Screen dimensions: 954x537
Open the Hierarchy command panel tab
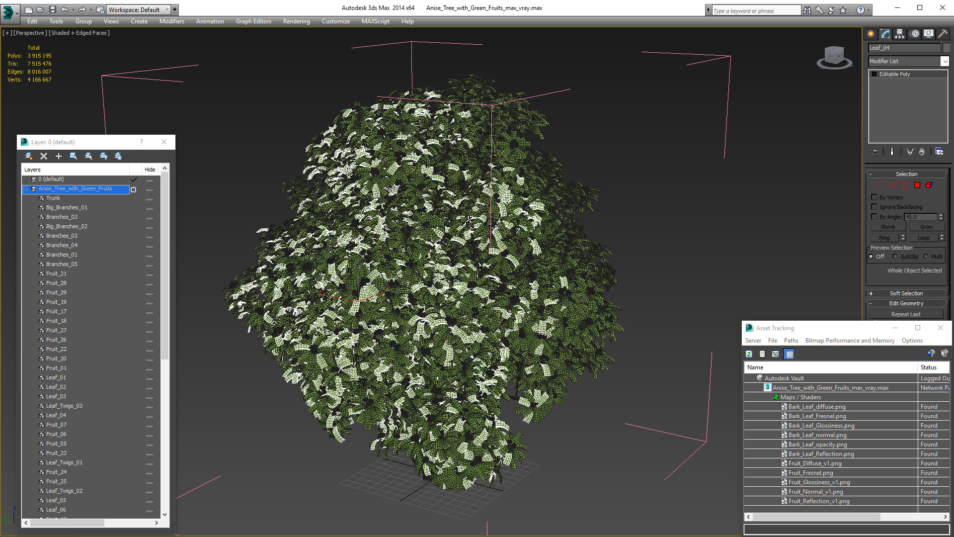(x=899, y=34)
